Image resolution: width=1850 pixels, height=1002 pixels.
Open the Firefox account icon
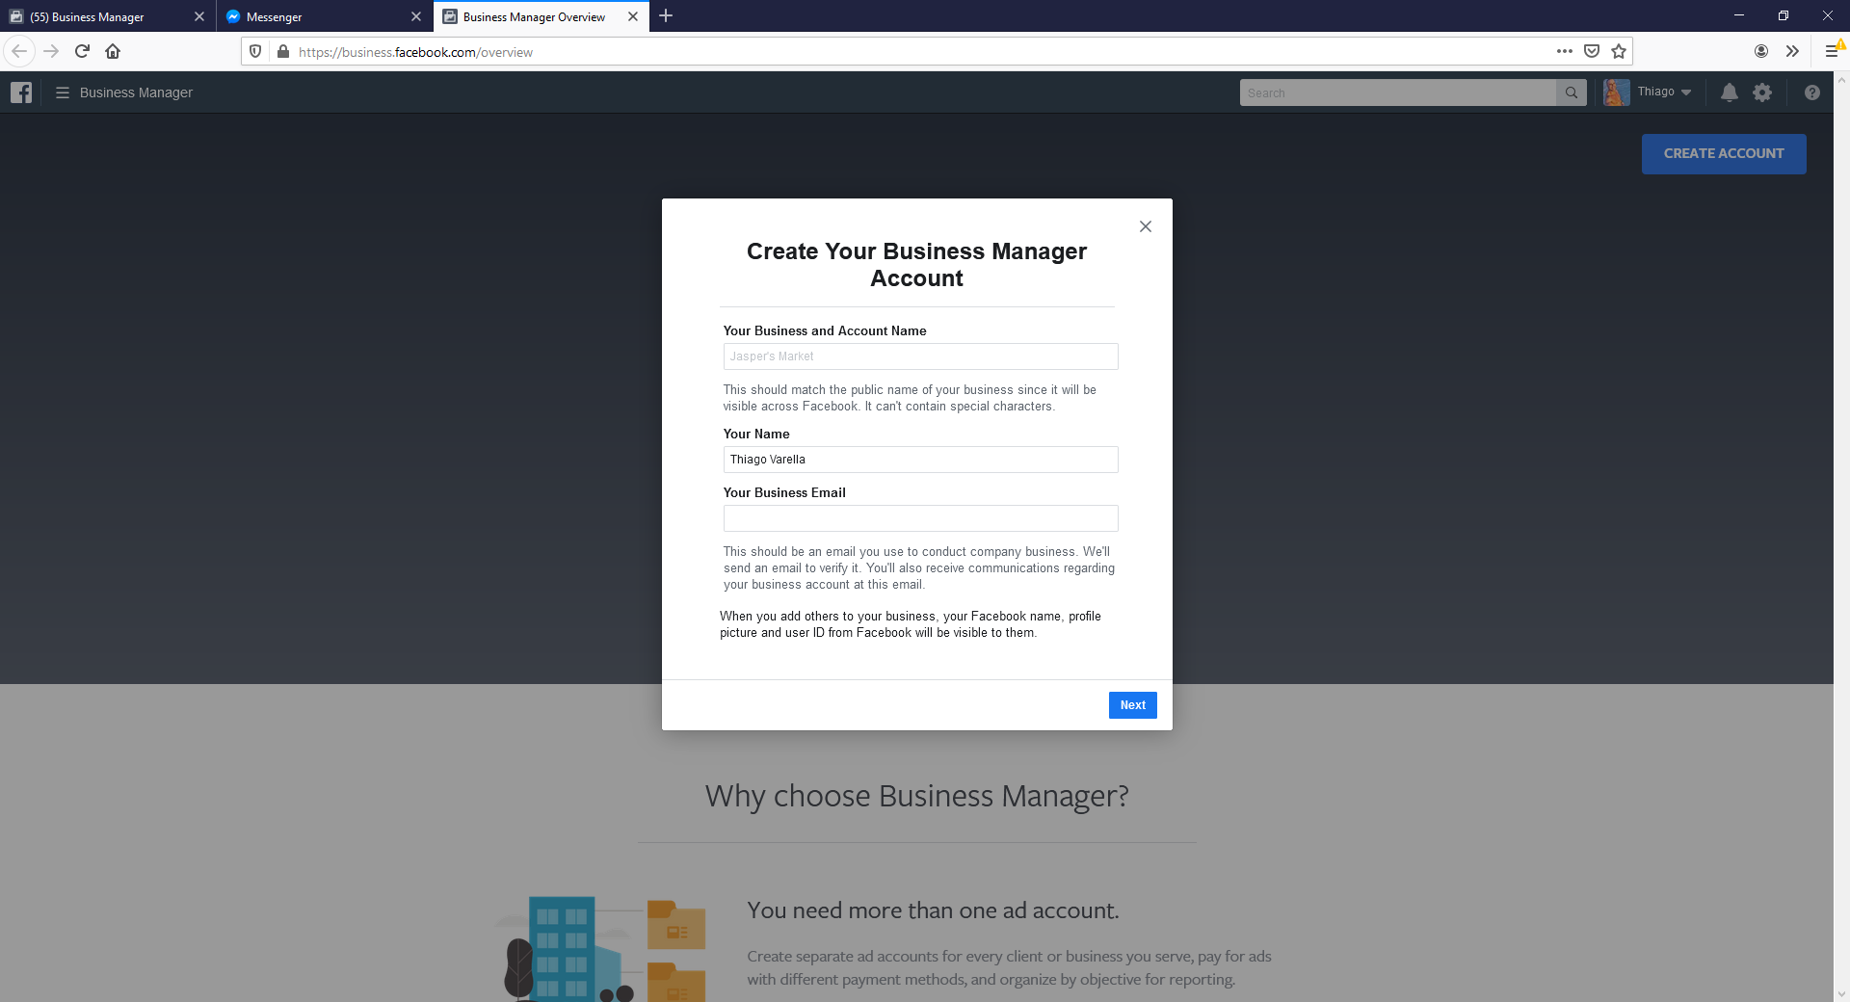tap(1761, 51)
